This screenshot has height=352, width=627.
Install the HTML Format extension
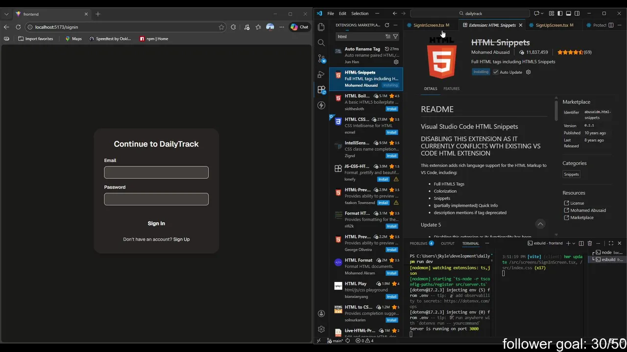click(x=391, y=273)
